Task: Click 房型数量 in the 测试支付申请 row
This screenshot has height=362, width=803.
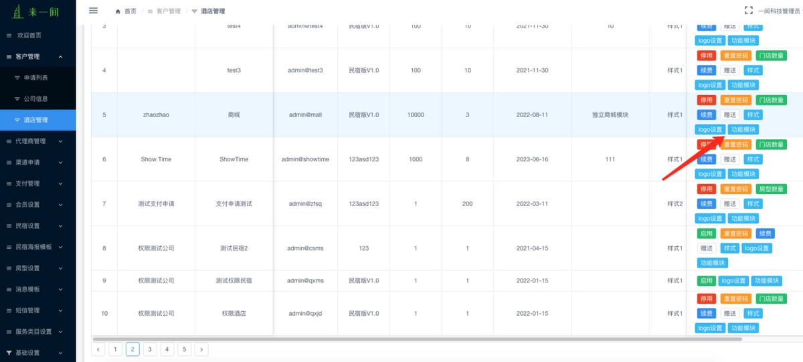Action: [772, 189]
